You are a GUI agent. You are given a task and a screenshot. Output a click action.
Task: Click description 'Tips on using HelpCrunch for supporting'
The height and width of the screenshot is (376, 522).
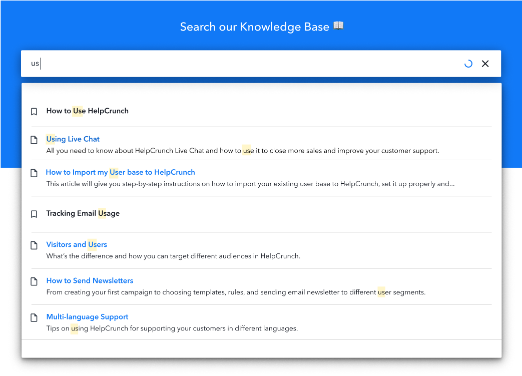click(x=172, y=328)
